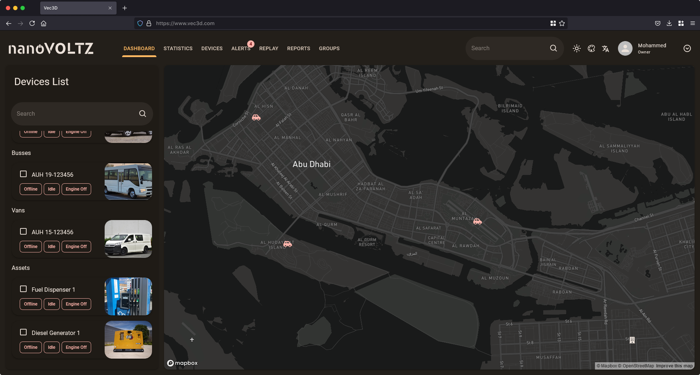Click Engine Off tag on AUH 15-123456
This screenshot has height=375, width=700.
click(76, 247)
